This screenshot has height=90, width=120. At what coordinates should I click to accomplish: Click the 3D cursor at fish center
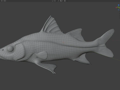click(63, 42)
